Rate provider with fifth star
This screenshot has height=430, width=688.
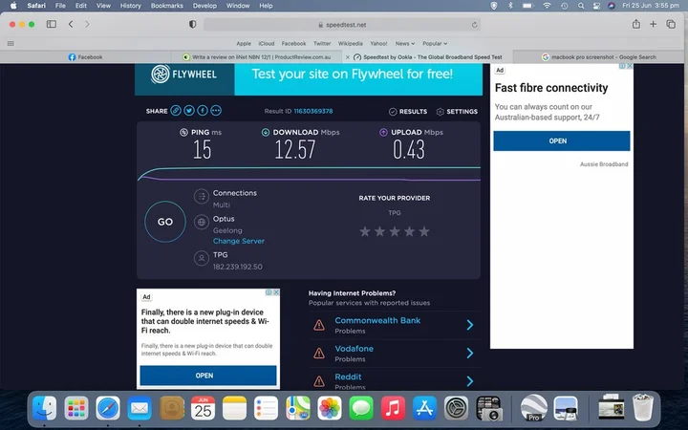[424, 231]
